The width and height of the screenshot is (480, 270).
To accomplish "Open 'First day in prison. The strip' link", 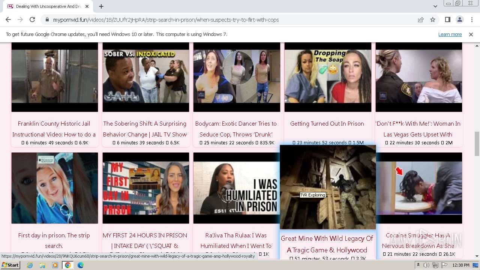I will pos(54,240).
